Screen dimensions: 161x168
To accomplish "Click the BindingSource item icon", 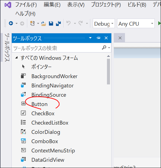I will tap(23, 95).
